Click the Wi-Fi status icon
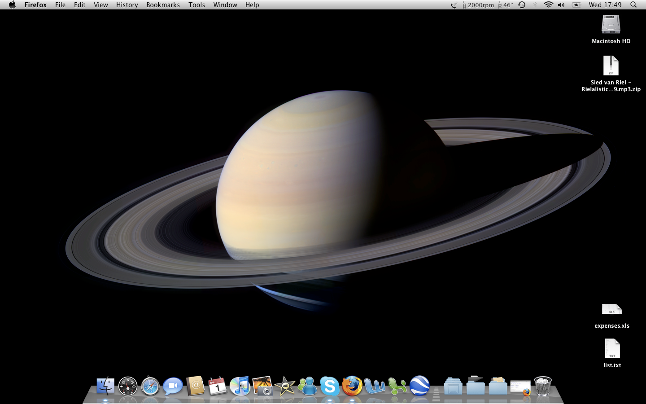The image size is (646, 404). click(548, 5)
